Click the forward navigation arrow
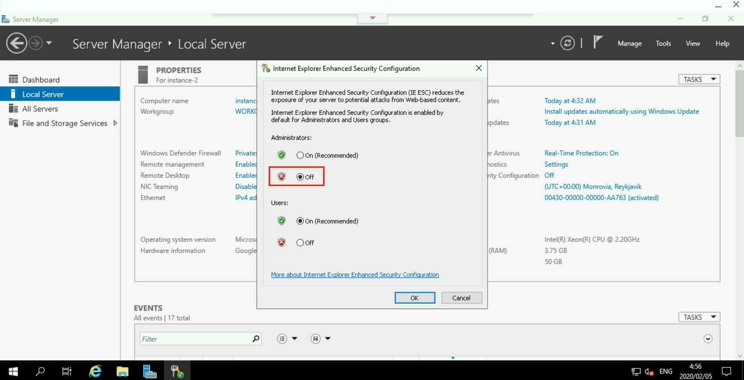 [x=36, y=43]
